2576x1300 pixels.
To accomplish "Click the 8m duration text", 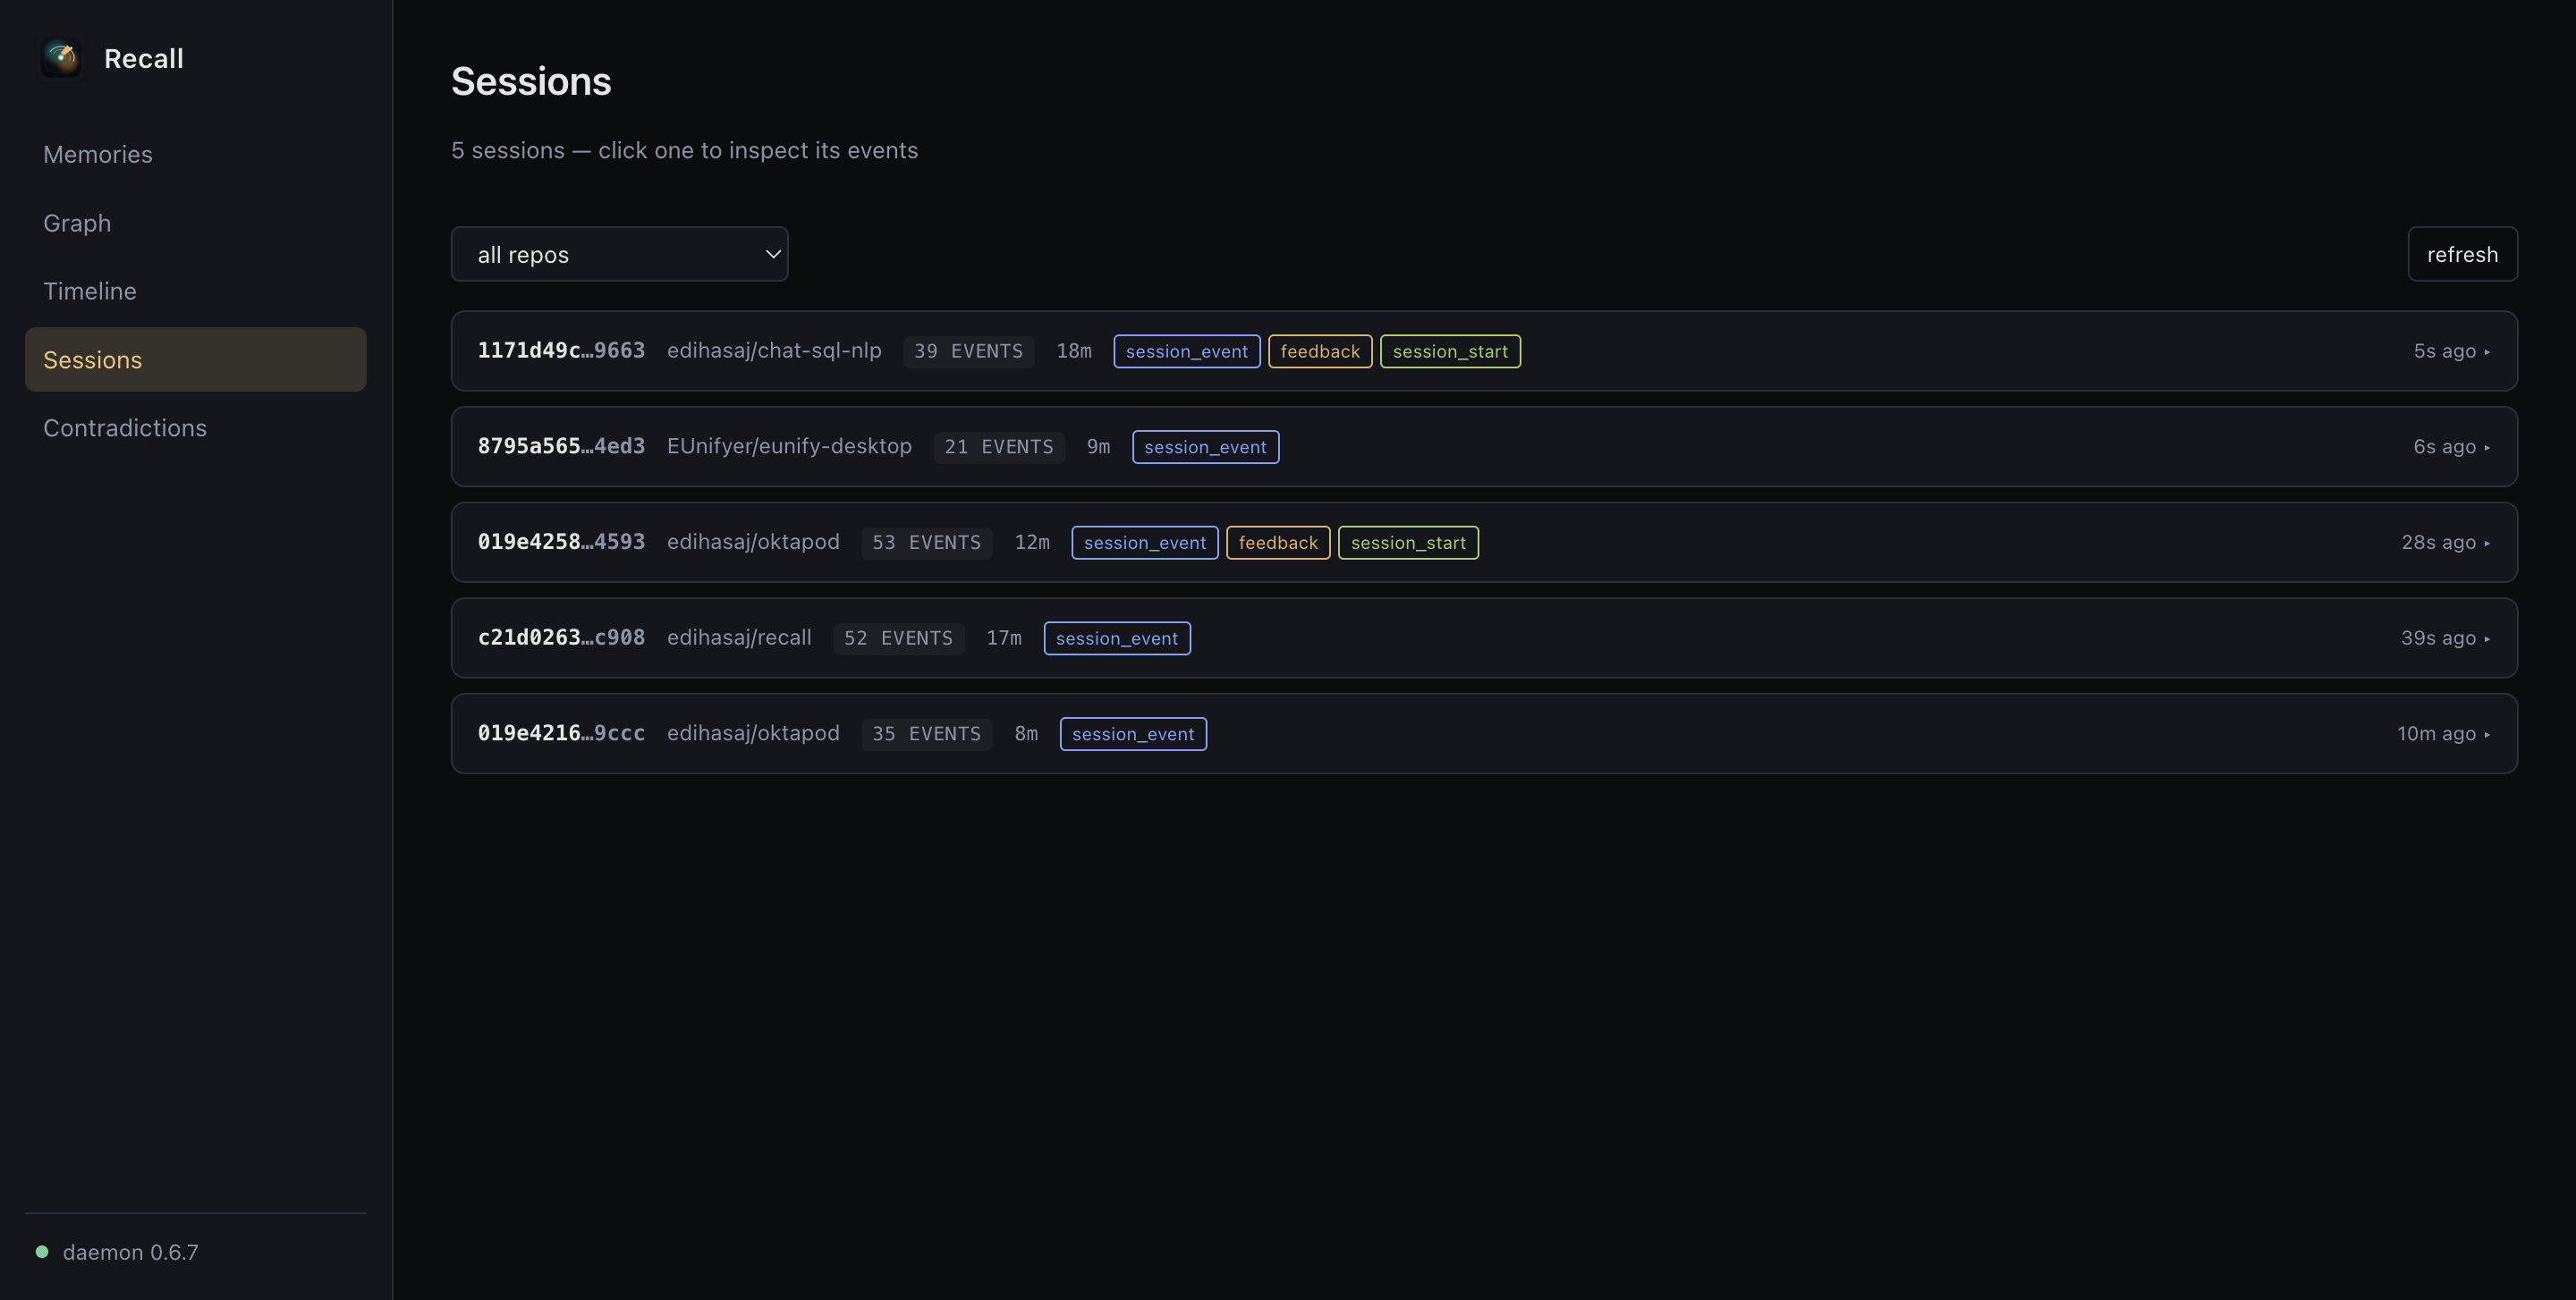I will coord(1026,733).
